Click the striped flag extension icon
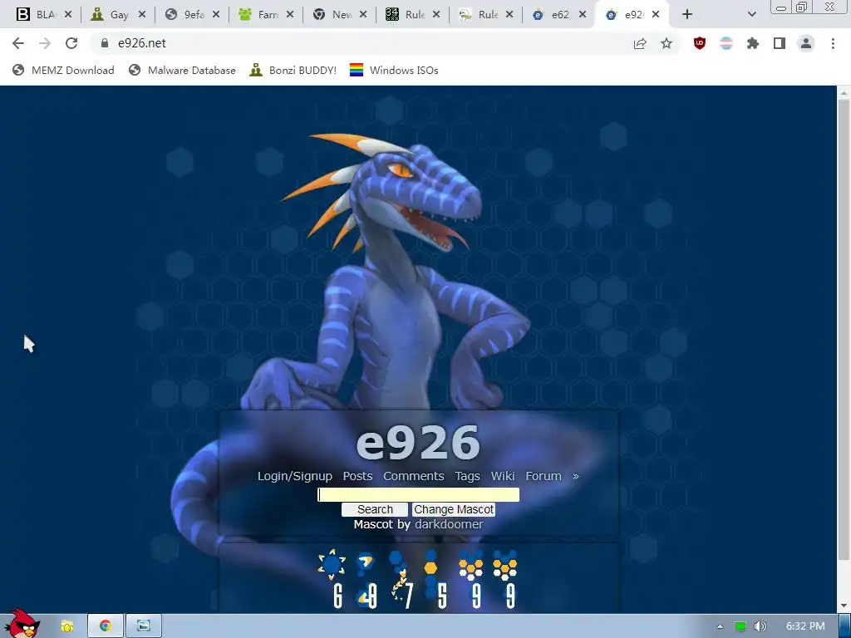Image resolution: width=851 pixels, height=638 pixels. pyautogui.click(x=726, y=43)
